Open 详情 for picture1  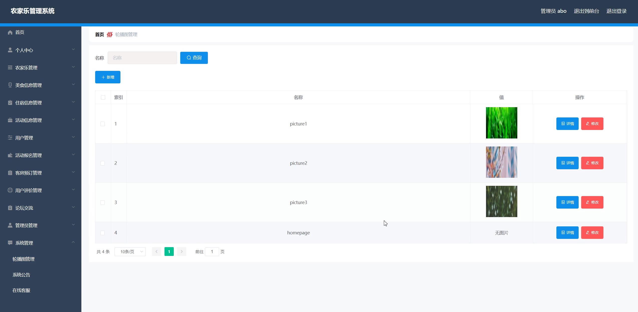(x=567, y=124)
